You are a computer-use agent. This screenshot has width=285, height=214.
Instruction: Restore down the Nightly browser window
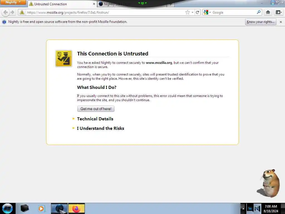click(x=277, y=2)
